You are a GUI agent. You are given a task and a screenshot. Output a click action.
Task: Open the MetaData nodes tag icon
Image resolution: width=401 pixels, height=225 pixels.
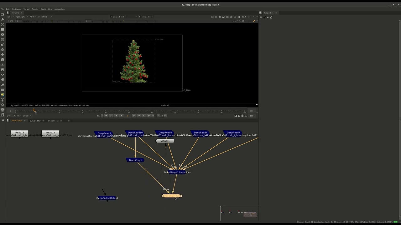tap(3, 80)
